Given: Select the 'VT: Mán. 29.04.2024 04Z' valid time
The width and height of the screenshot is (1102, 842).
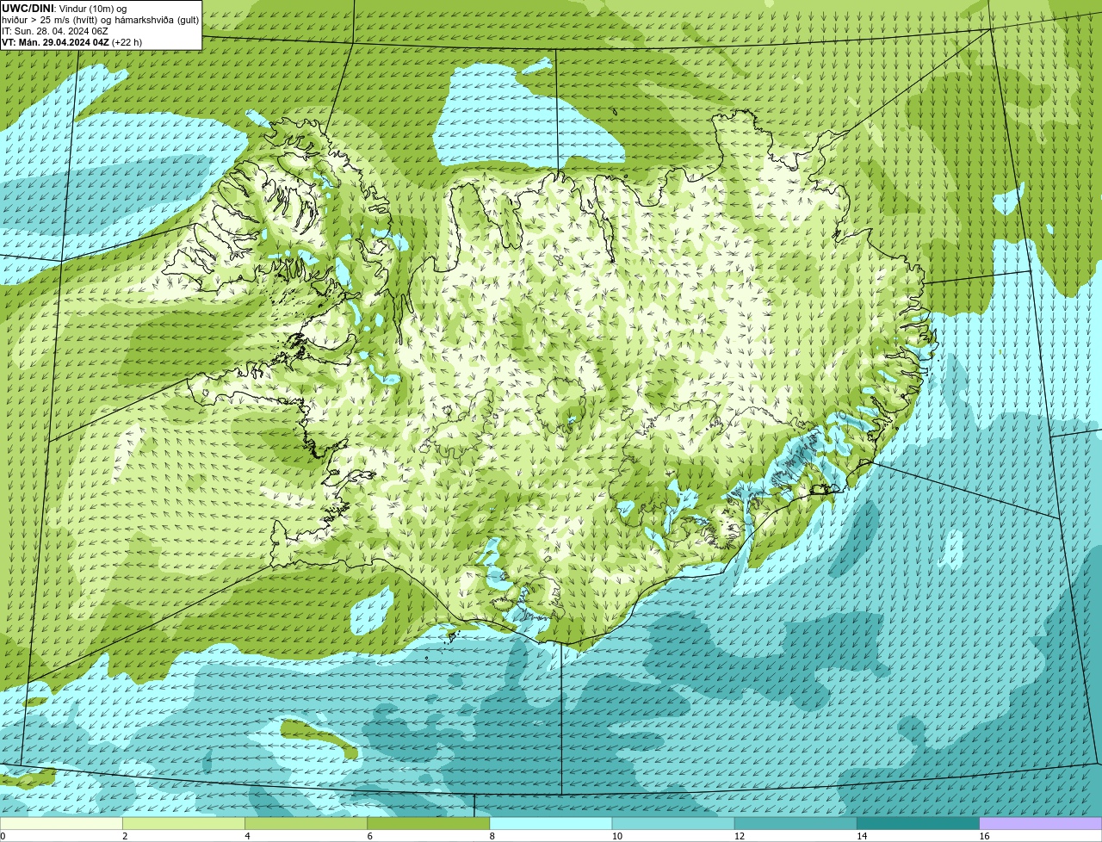Looking at the screenshot, I should pos(55,42).
